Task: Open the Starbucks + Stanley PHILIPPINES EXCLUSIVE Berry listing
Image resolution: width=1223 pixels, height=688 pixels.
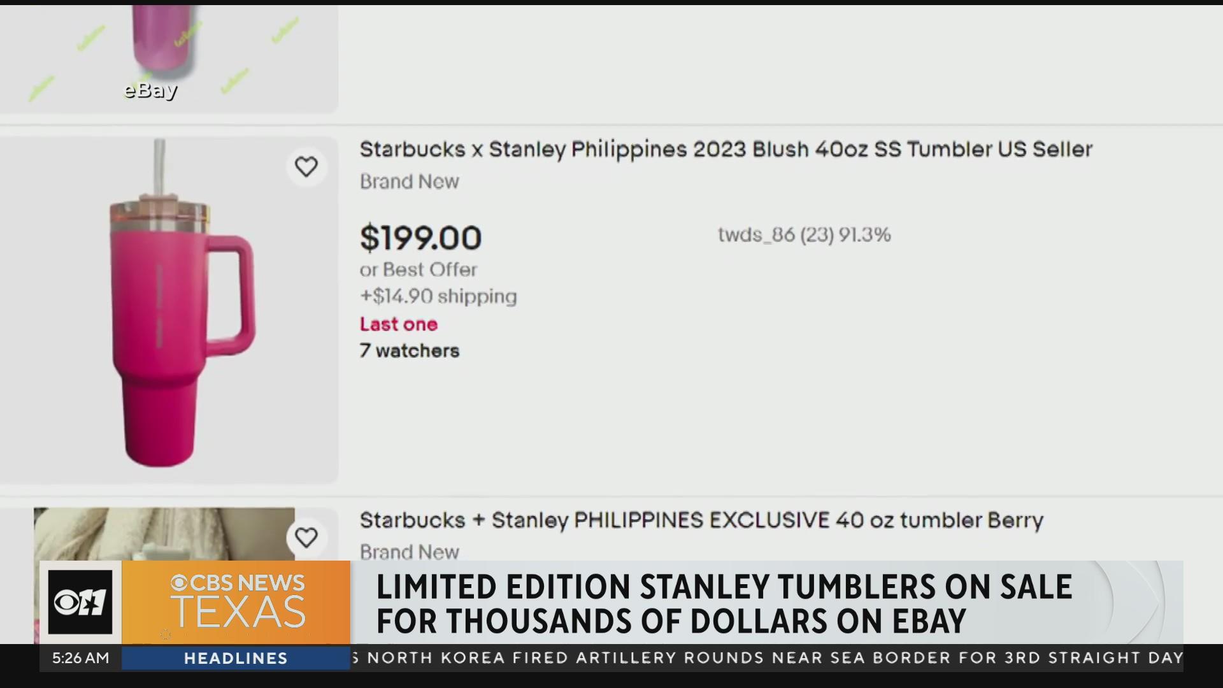Action: pos(701,520)
